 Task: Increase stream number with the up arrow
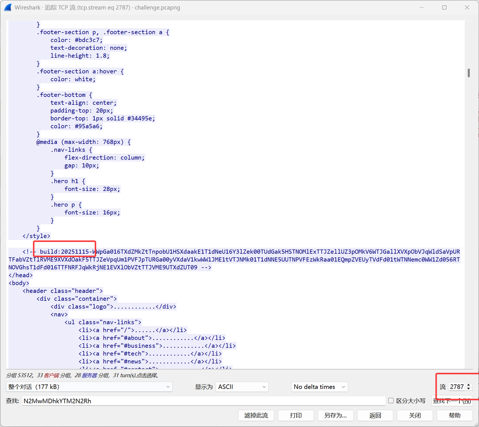pyautogui.click(x=469, y=385)
